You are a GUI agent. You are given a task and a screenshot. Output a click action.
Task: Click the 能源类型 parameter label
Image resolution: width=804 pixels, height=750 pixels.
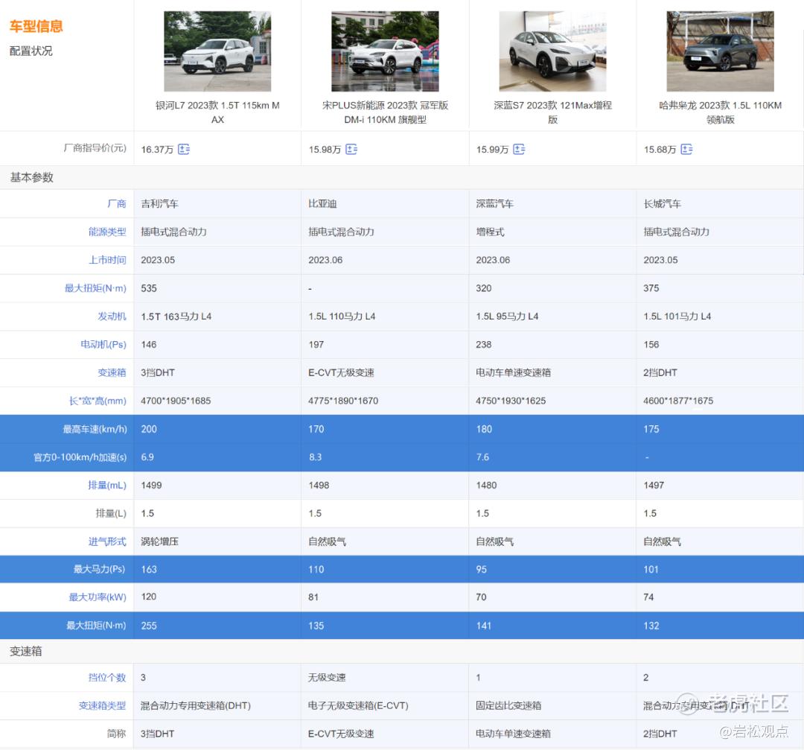[107, 232]
